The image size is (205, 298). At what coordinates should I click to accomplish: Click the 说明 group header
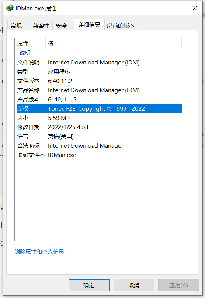coord(25,53)
